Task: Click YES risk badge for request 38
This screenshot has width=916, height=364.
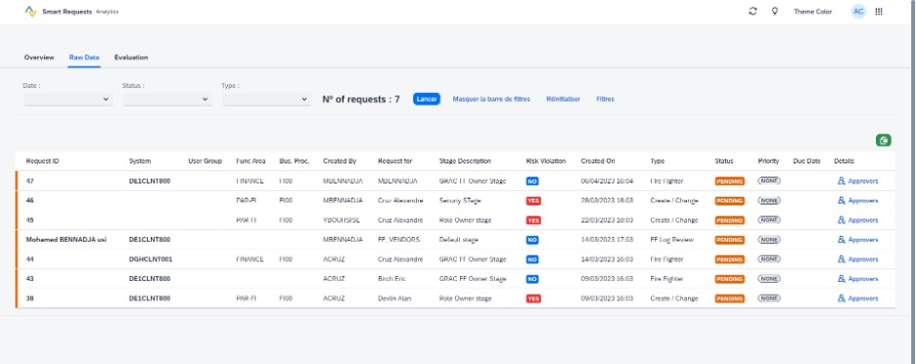Action: 533,298
